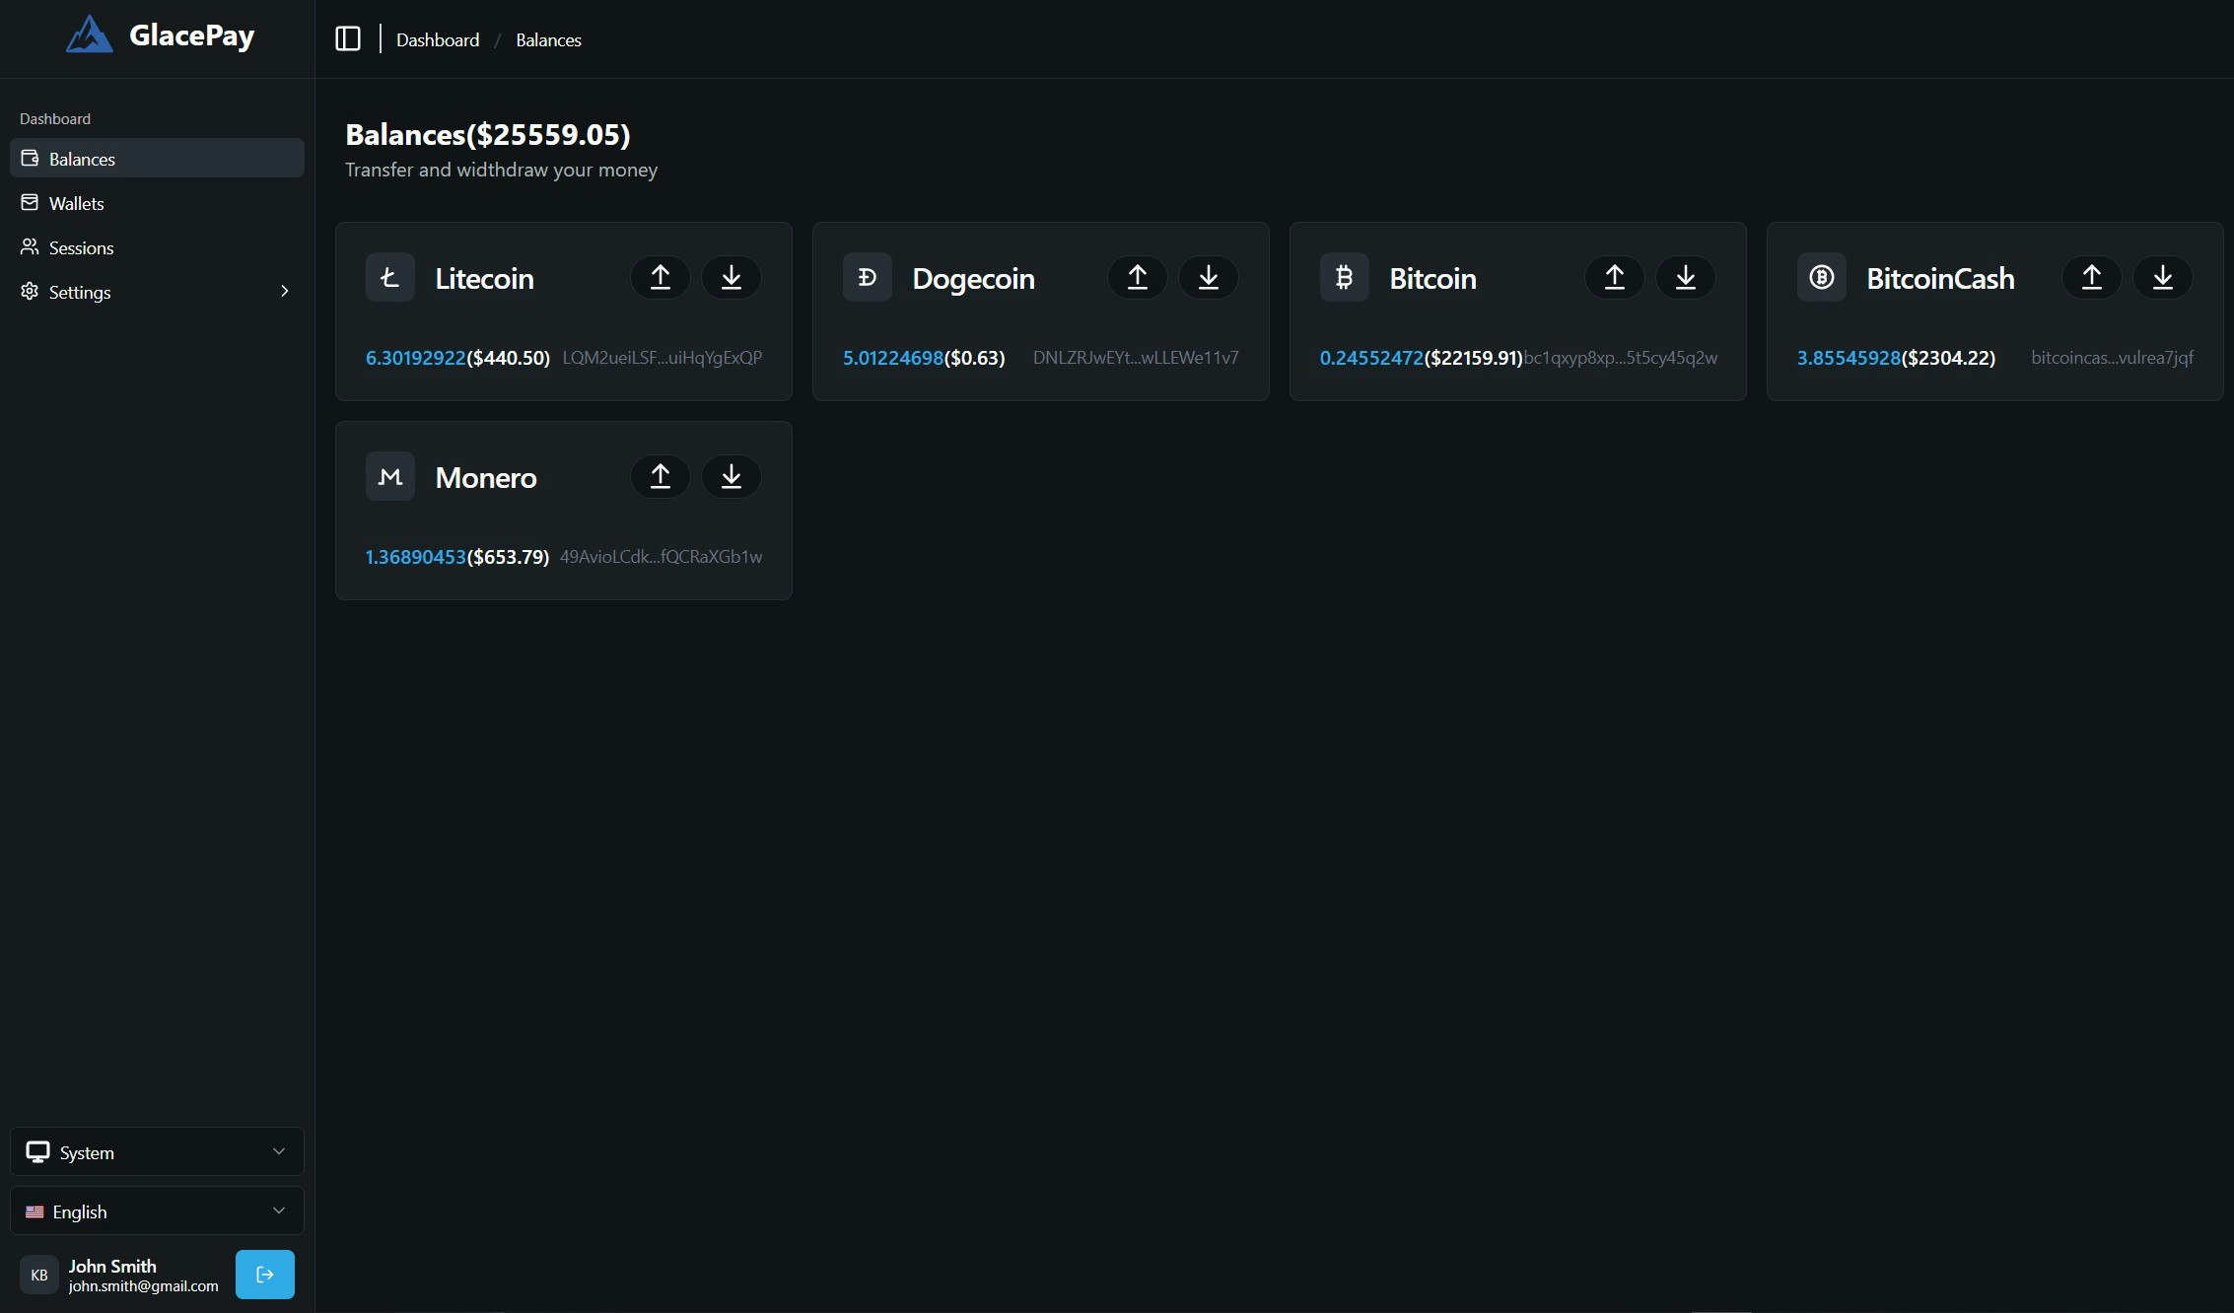Click the upload arrow on Dogecoin card
Viewport: 2234px width, 1313px height.
[1137, 277]
